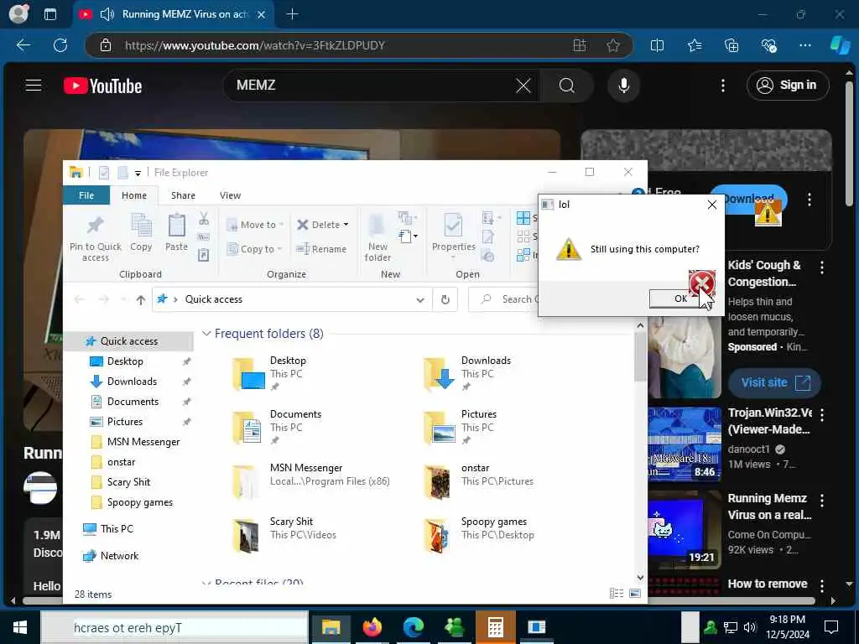Select Quick access in the navigation pane
Screen dimensions: 859x644
point(129,341)
